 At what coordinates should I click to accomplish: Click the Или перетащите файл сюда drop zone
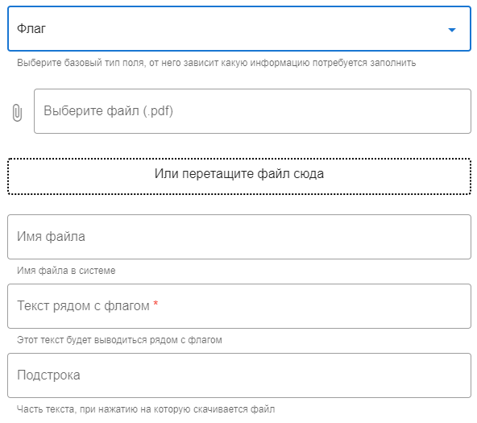pos(239,176)
